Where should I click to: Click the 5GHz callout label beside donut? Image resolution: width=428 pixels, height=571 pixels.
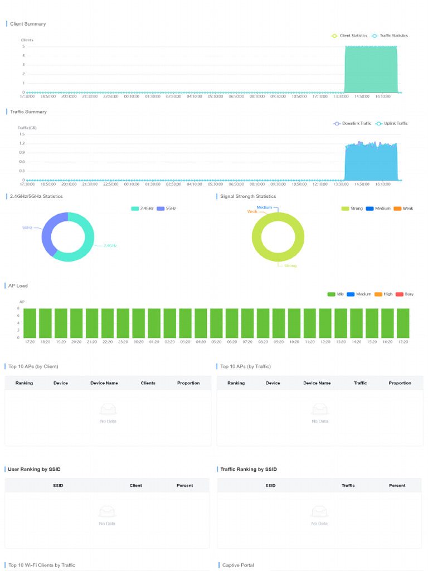click(x=27, y=228)
